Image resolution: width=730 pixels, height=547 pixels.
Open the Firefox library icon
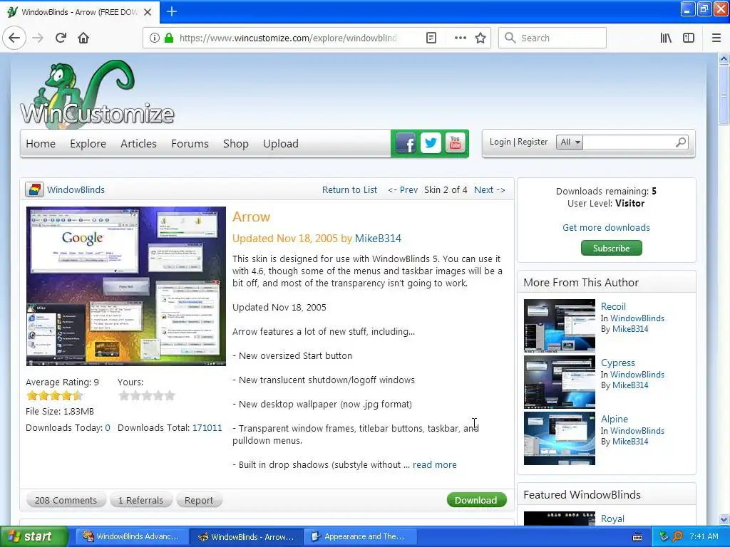click(x=666, y=38)
